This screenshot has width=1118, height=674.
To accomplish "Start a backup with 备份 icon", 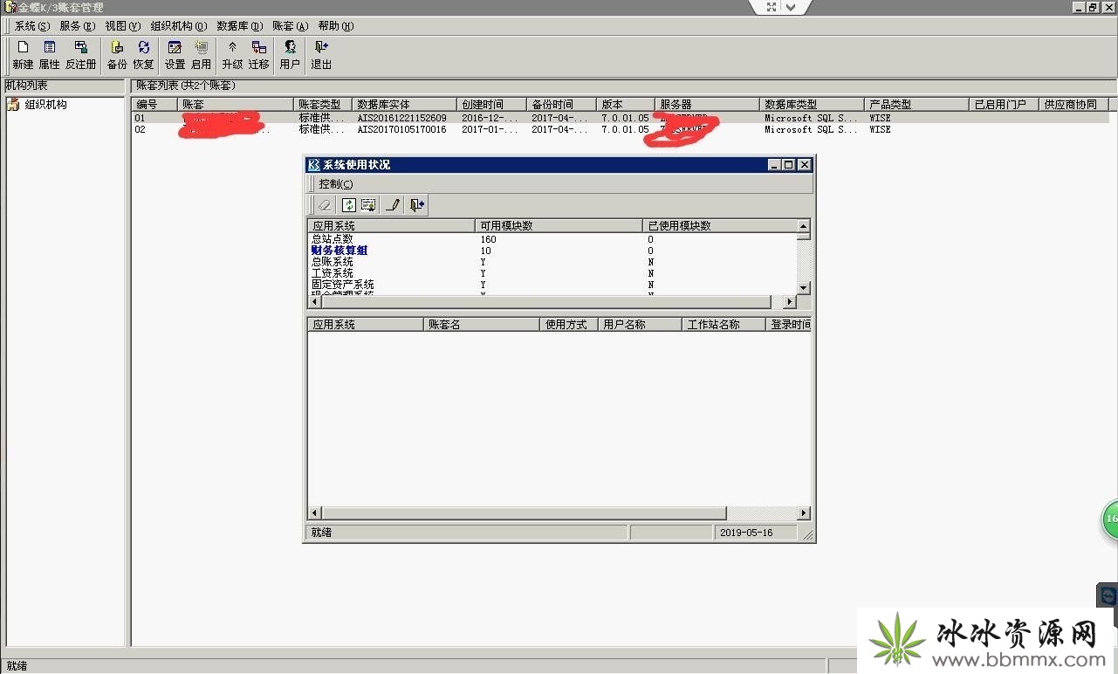I will (117, 55).
